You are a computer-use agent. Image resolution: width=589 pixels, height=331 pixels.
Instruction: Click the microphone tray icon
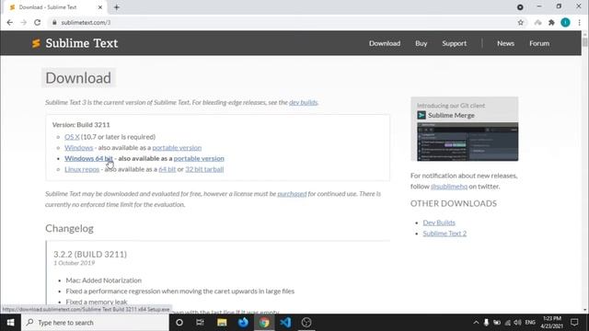click(486, 323)
